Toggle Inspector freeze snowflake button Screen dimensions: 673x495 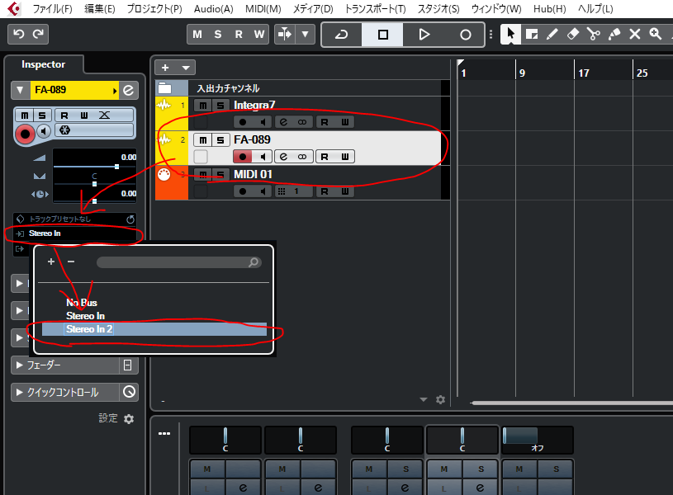(x=64, y=130)
